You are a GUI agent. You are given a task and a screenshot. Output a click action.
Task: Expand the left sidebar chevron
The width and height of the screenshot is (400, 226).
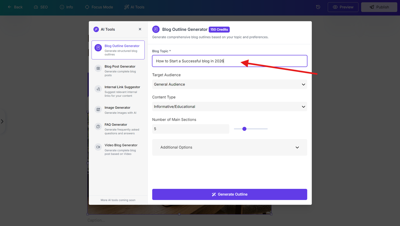2,121
